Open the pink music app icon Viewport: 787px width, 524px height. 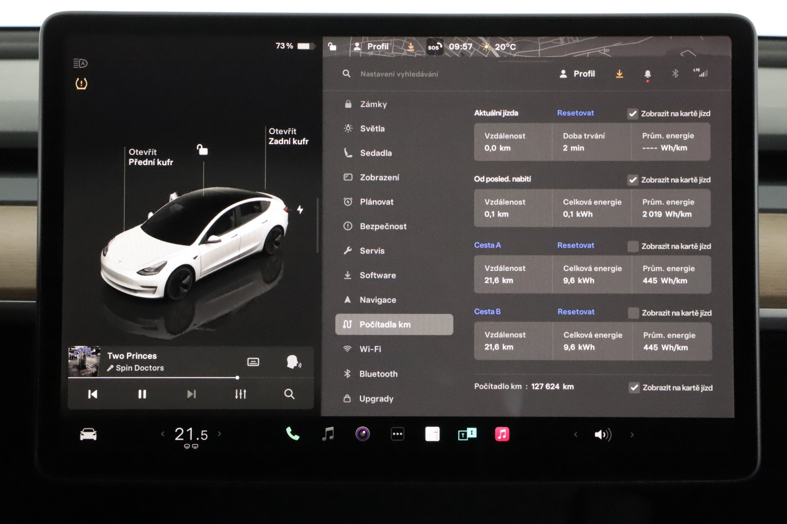pyautogui.click(x=502, y=434)
